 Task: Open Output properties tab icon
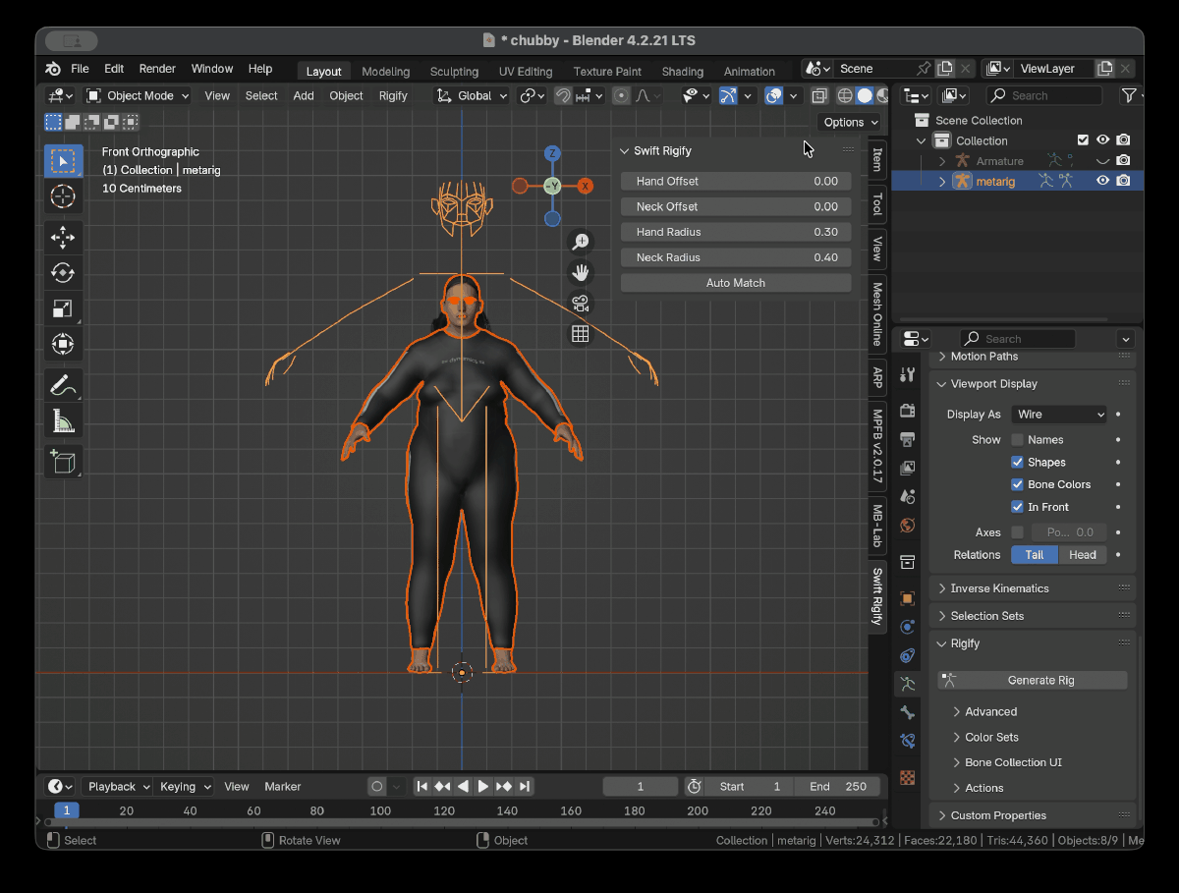click(x=908, y=439)
